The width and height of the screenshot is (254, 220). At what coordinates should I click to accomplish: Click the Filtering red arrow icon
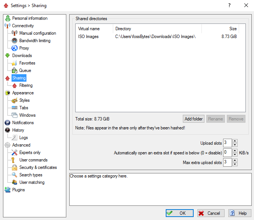pos(15,85)
